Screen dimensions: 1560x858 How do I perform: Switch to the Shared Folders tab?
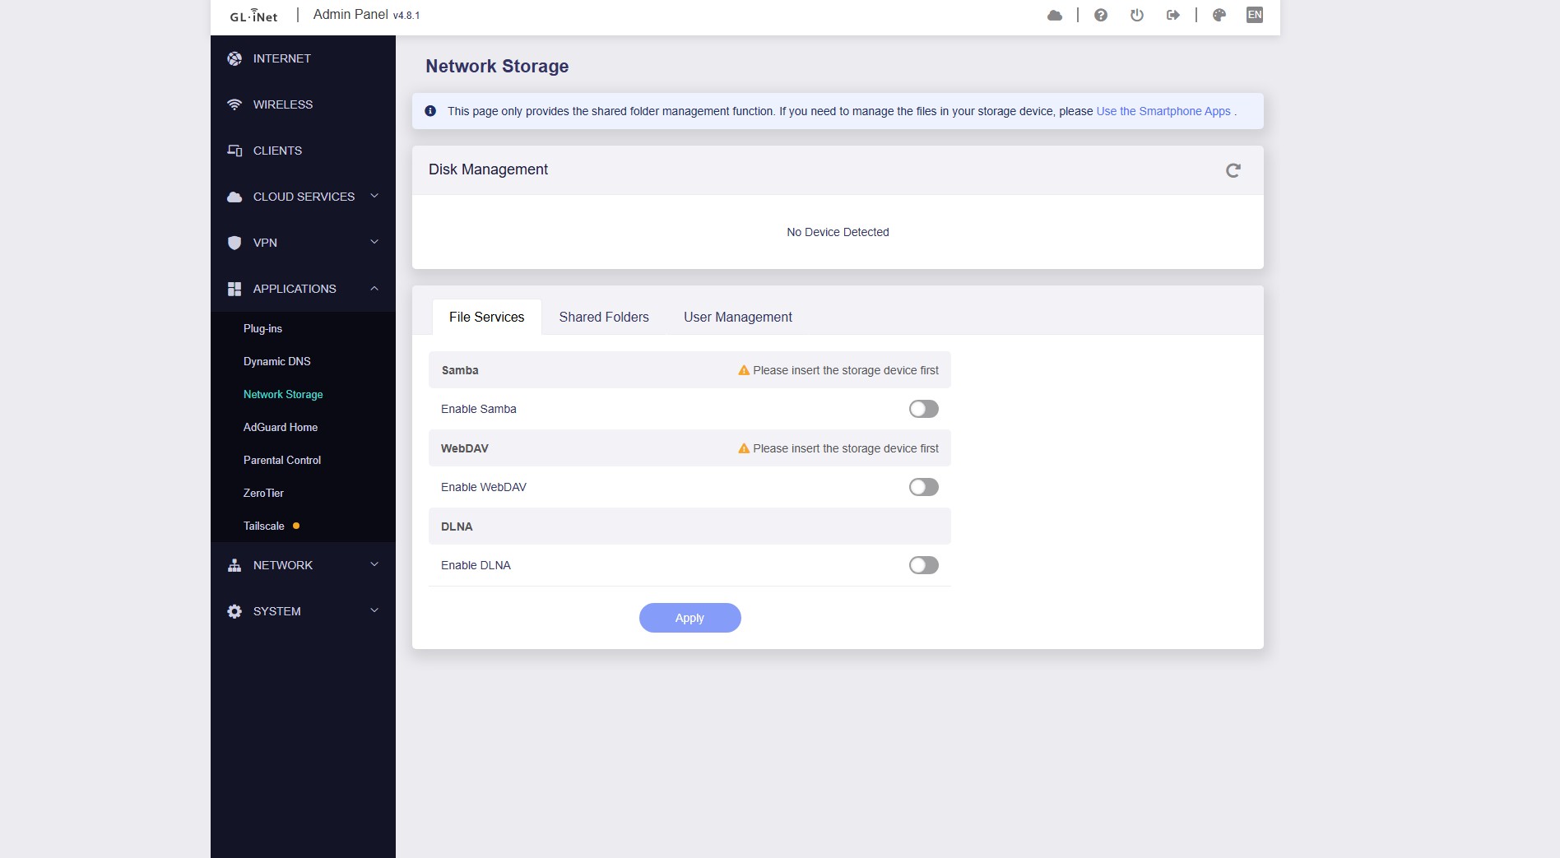pyautogui.click(x=603, y=318)
